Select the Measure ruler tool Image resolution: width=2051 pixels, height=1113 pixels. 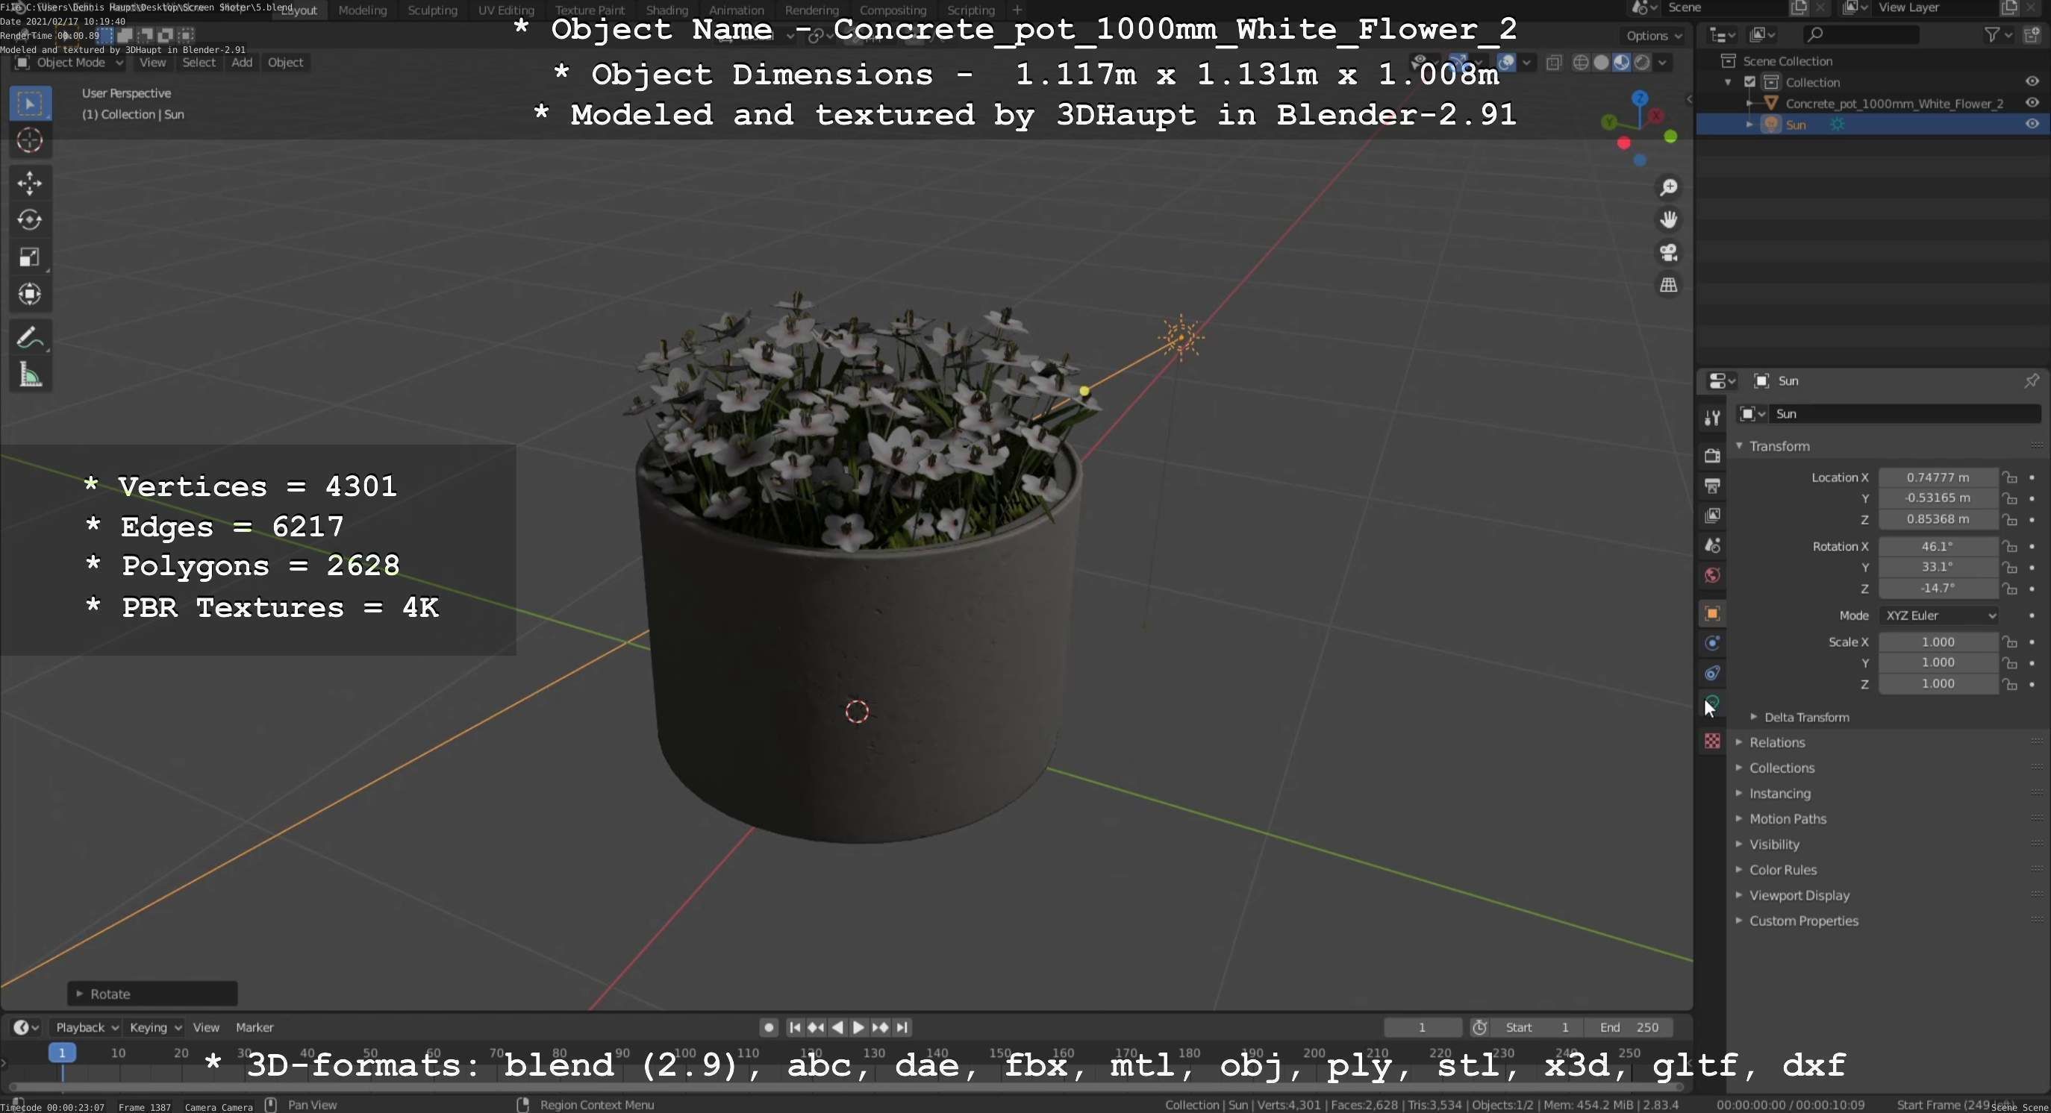31,375
